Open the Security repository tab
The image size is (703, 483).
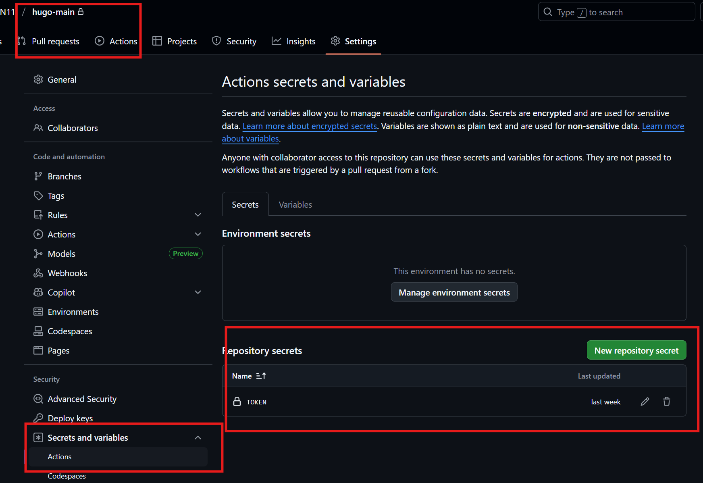pos(234,41)
